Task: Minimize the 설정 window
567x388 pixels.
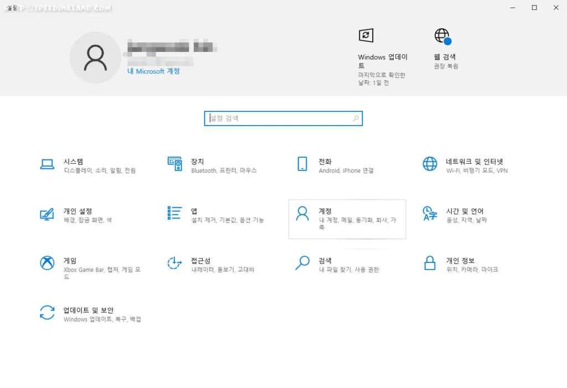Action: (x=512, y=8)
